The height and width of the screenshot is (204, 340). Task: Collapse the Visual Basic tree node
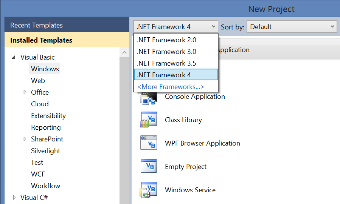tap(14, 57)
